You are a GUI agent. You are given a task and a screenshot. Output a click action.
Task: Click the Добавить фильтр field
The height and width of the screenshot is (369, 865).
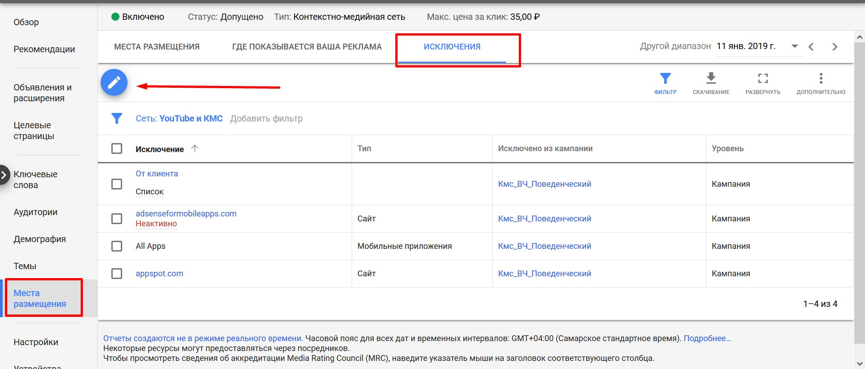pos(266,118)
